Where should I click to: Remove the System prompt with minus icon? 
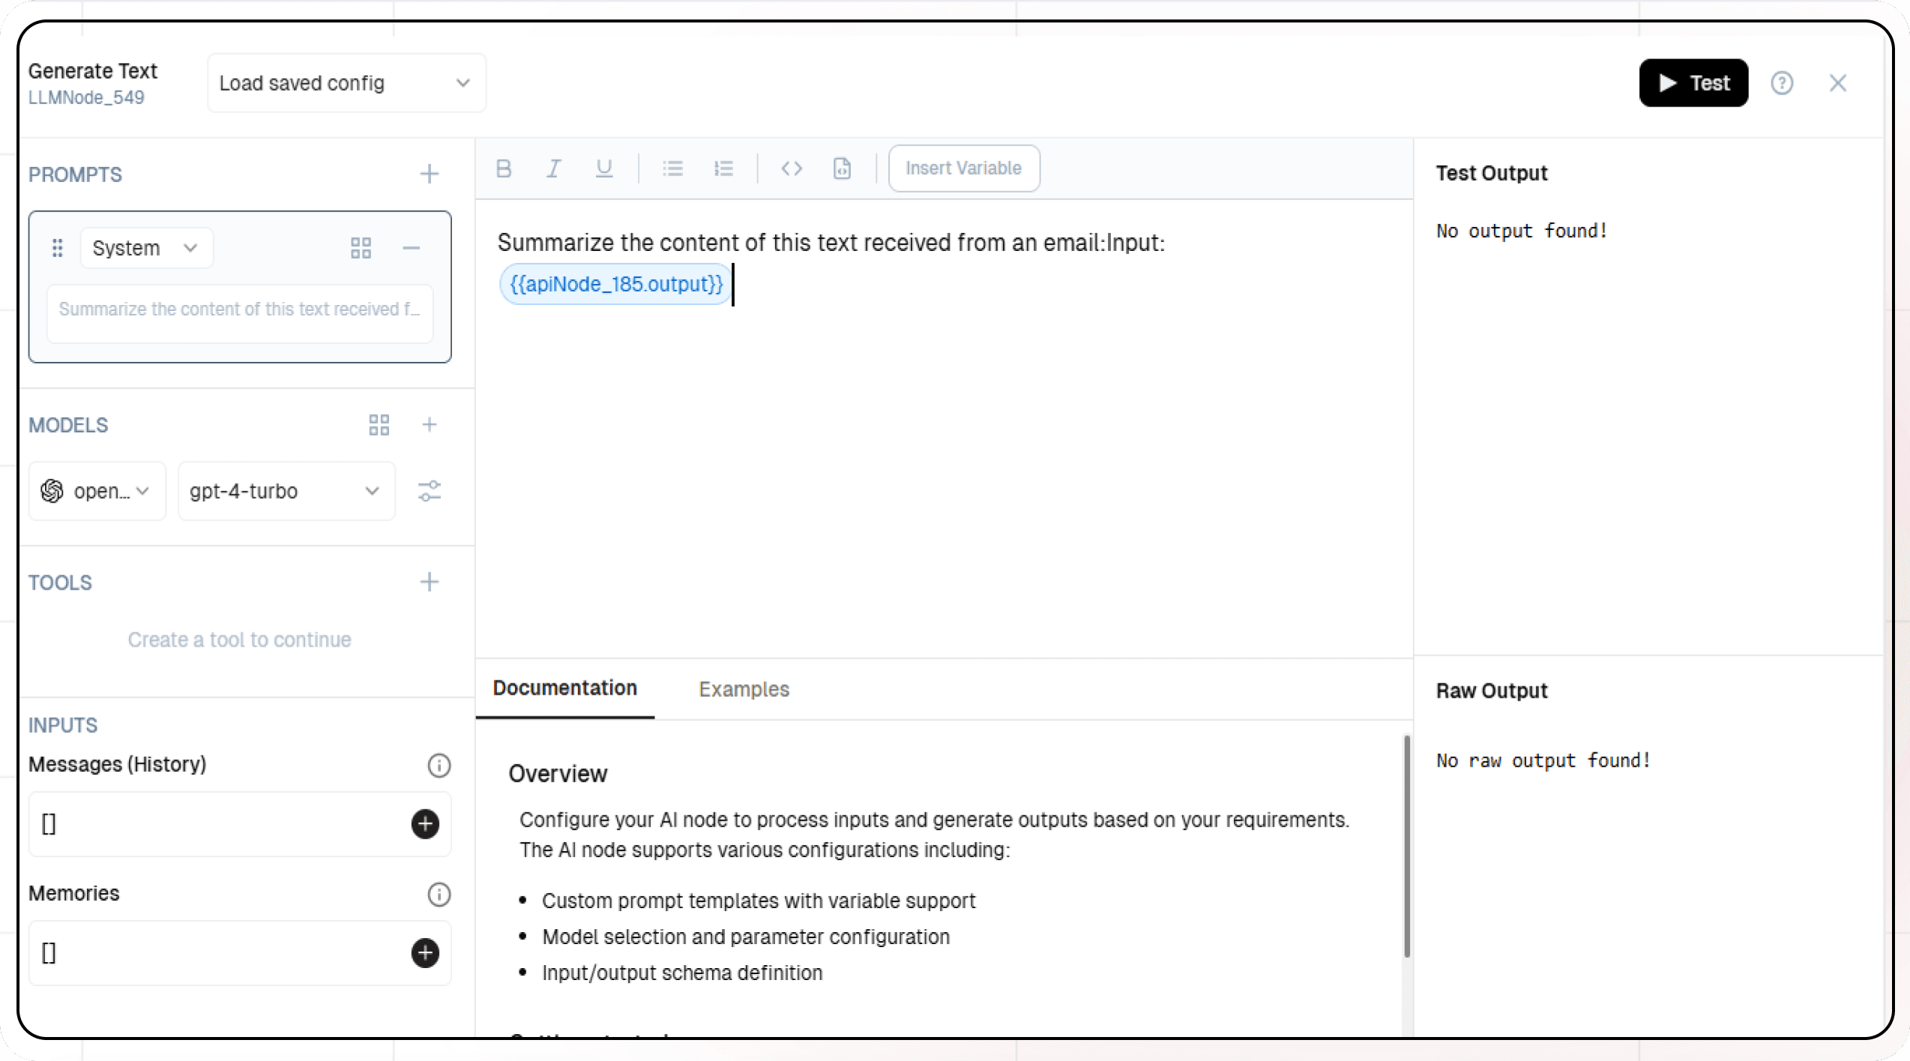pos(412,248)
